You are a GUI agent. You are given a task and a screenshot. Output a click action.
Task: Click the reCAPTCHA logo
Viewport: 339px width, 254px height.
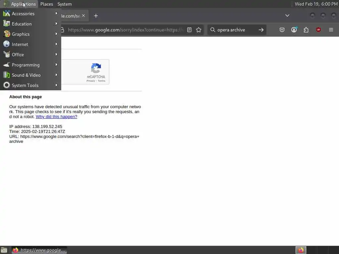(x=96, y=68)
